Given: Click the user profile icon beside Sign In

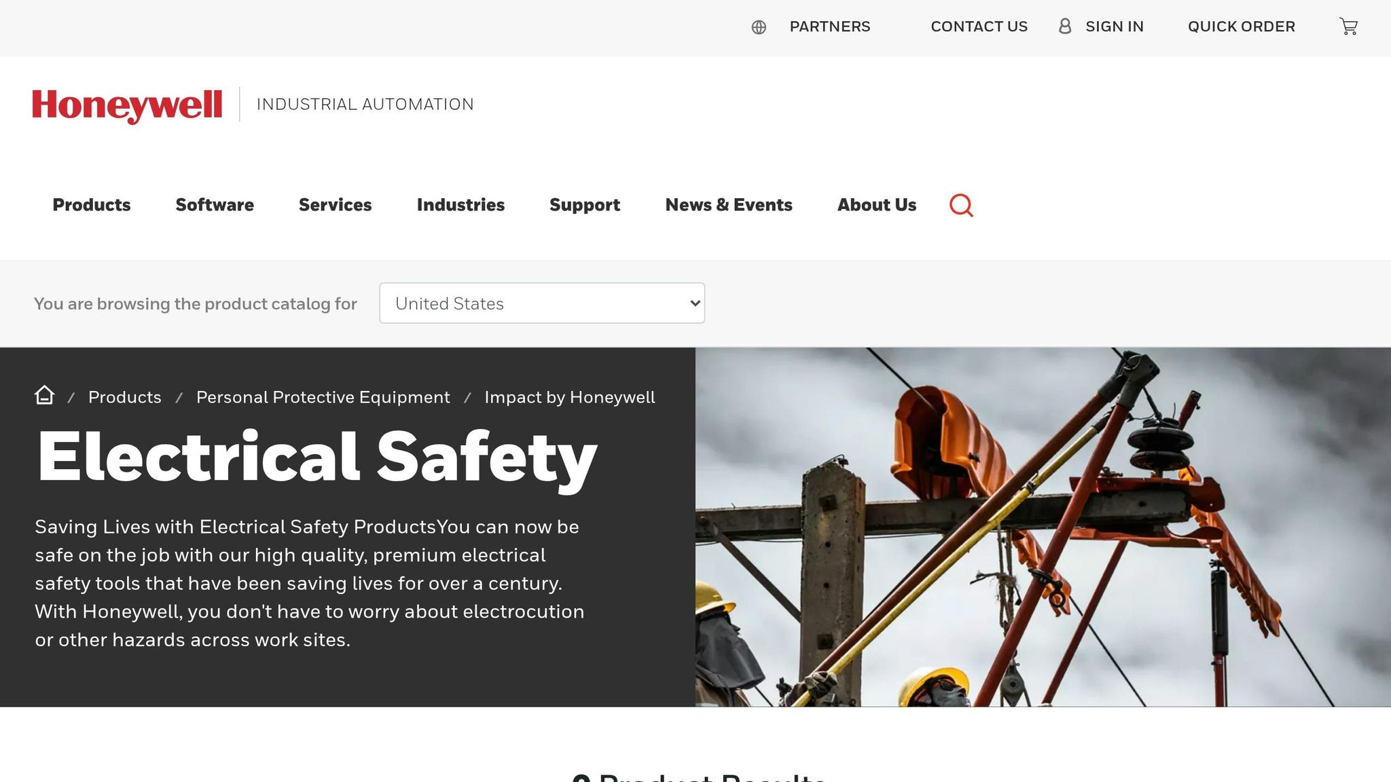Looking at the screenshot, I should click(1065, 26).
